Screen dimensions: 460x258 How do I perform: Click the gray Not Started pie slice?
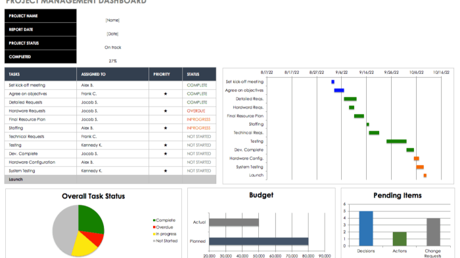[x=64, y=229]
